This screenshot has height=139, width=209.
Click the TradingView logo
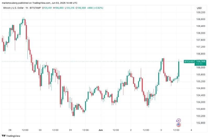11,136
